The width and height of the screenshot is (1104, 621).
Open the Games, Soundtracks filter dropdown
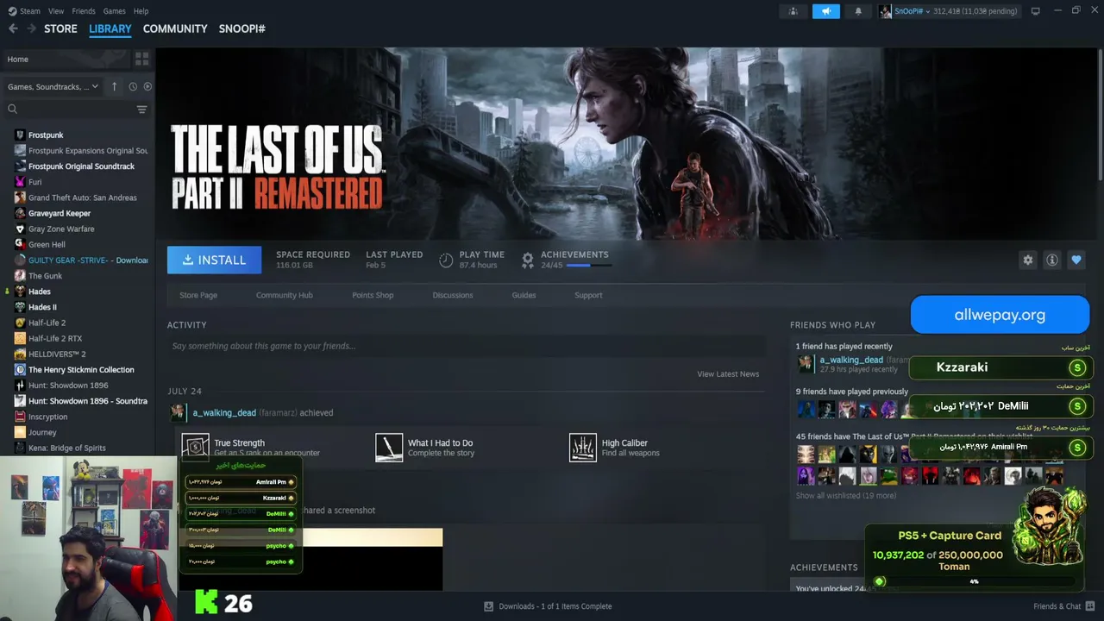click(x=53, y=86)
